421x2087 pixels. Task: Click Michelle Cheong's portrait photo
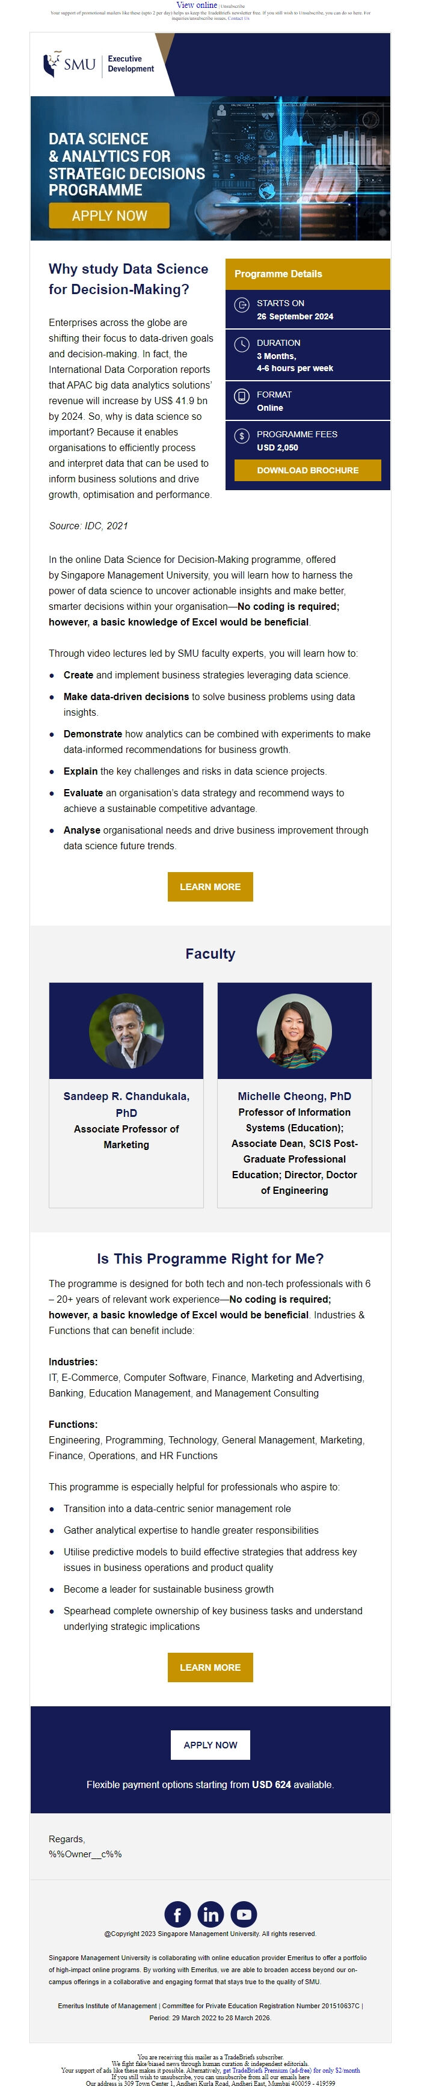(x=295, y=1030)
